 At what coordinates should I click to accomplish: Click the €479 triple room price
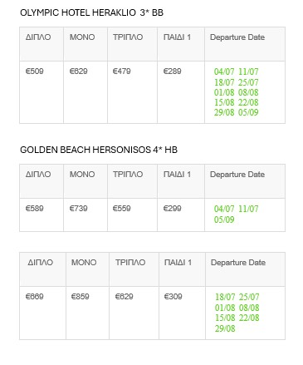[122, 72]
